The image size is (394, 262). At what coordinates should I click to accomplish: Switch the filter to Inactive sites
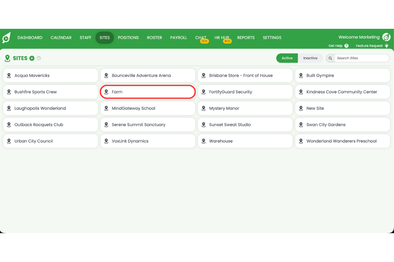click(310, 58)
